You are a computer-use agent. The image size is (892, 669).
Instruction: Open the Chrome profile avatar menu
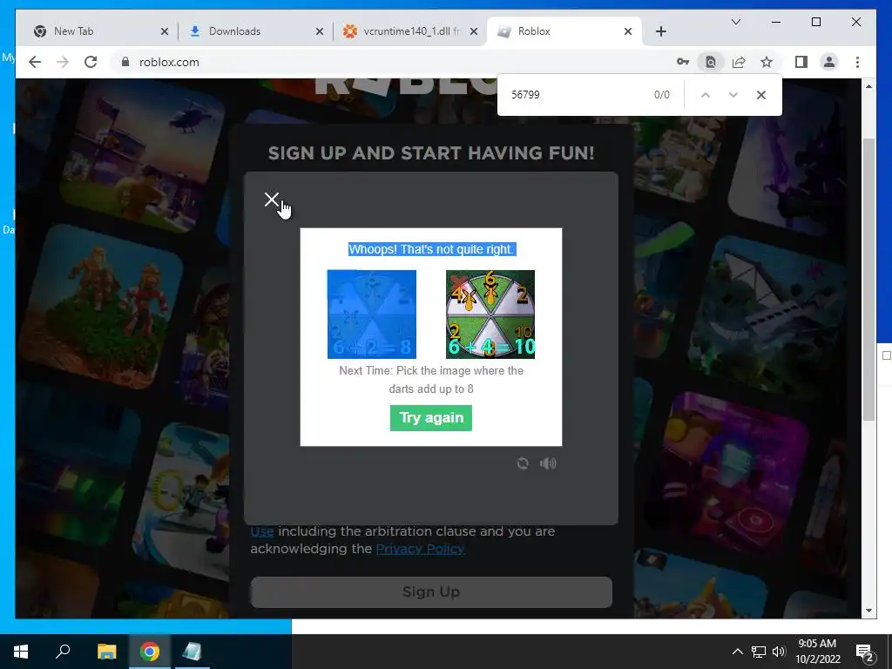(829, 62)
